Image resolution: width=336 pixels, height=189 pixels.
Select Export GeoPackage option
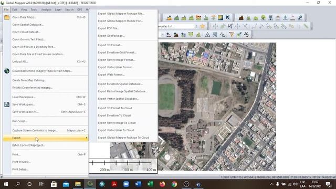click(x=123, y=36)
